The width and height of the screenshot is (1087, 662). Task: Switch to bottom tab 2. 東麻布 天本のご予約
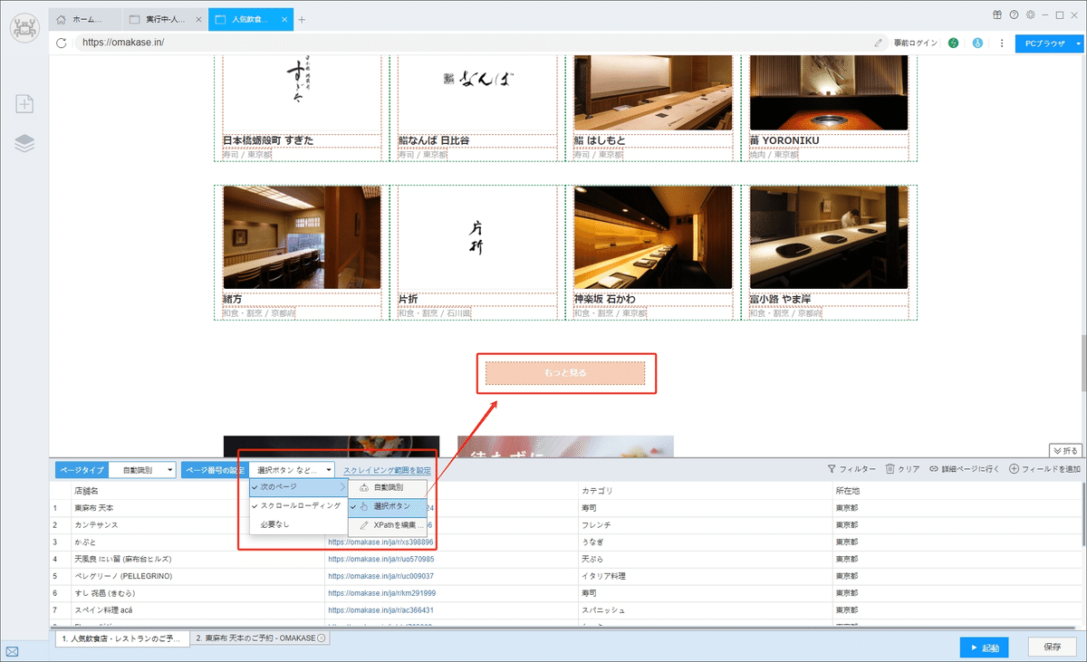pos(261,638)
